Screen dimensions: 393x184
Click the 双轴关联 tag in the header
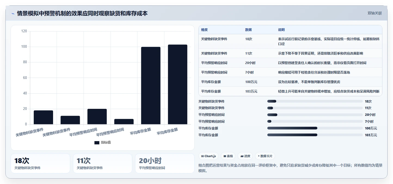(x=375, y=13)
